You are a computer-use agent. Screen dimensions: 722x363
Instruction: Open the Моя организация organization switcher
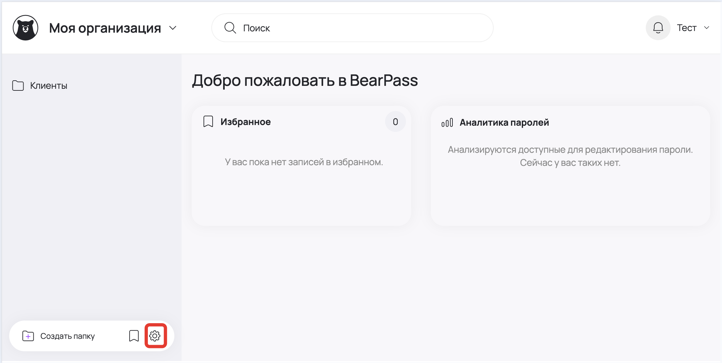tap(105, 28)
